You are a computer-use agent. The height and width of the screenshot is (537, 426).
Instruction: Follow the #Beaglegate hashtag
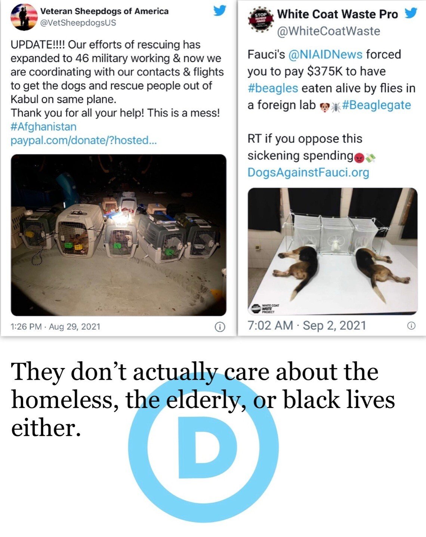376,105
